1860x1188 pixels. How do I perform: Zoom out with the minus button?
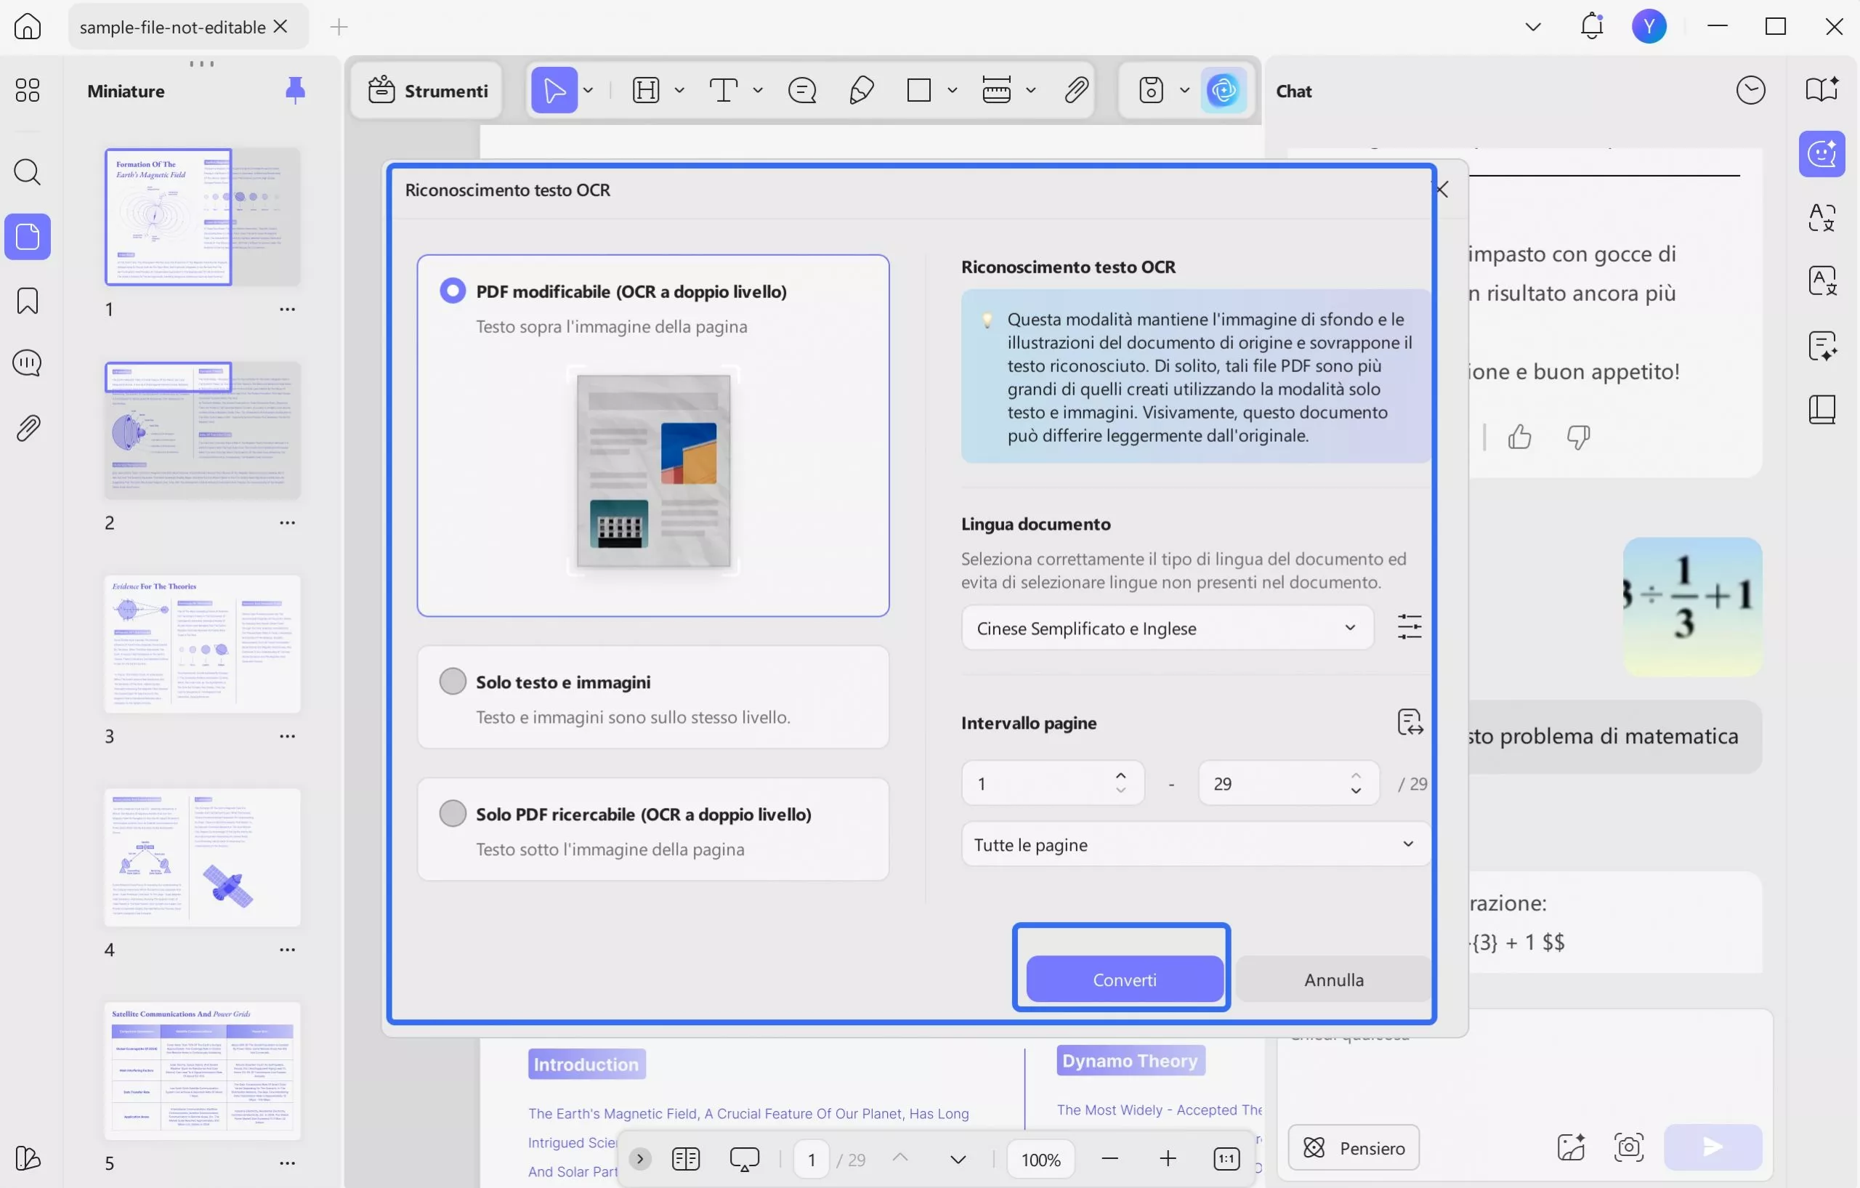point(1110,1159)
